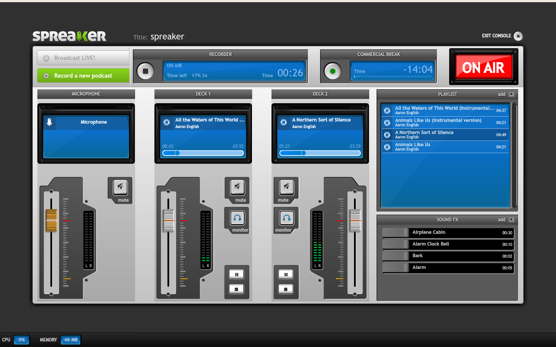Stop Deck 1 playback
Screen dimensions: 556x347
tap(237, 289)
